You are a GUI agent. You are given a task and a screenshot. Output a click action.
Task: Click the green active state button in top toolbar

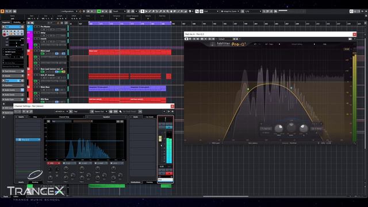tap(99, 11)
